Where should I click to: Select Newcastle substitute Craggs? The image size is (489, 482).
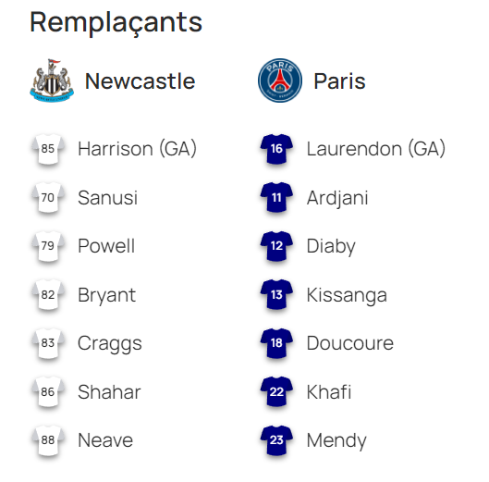point(110,344)
